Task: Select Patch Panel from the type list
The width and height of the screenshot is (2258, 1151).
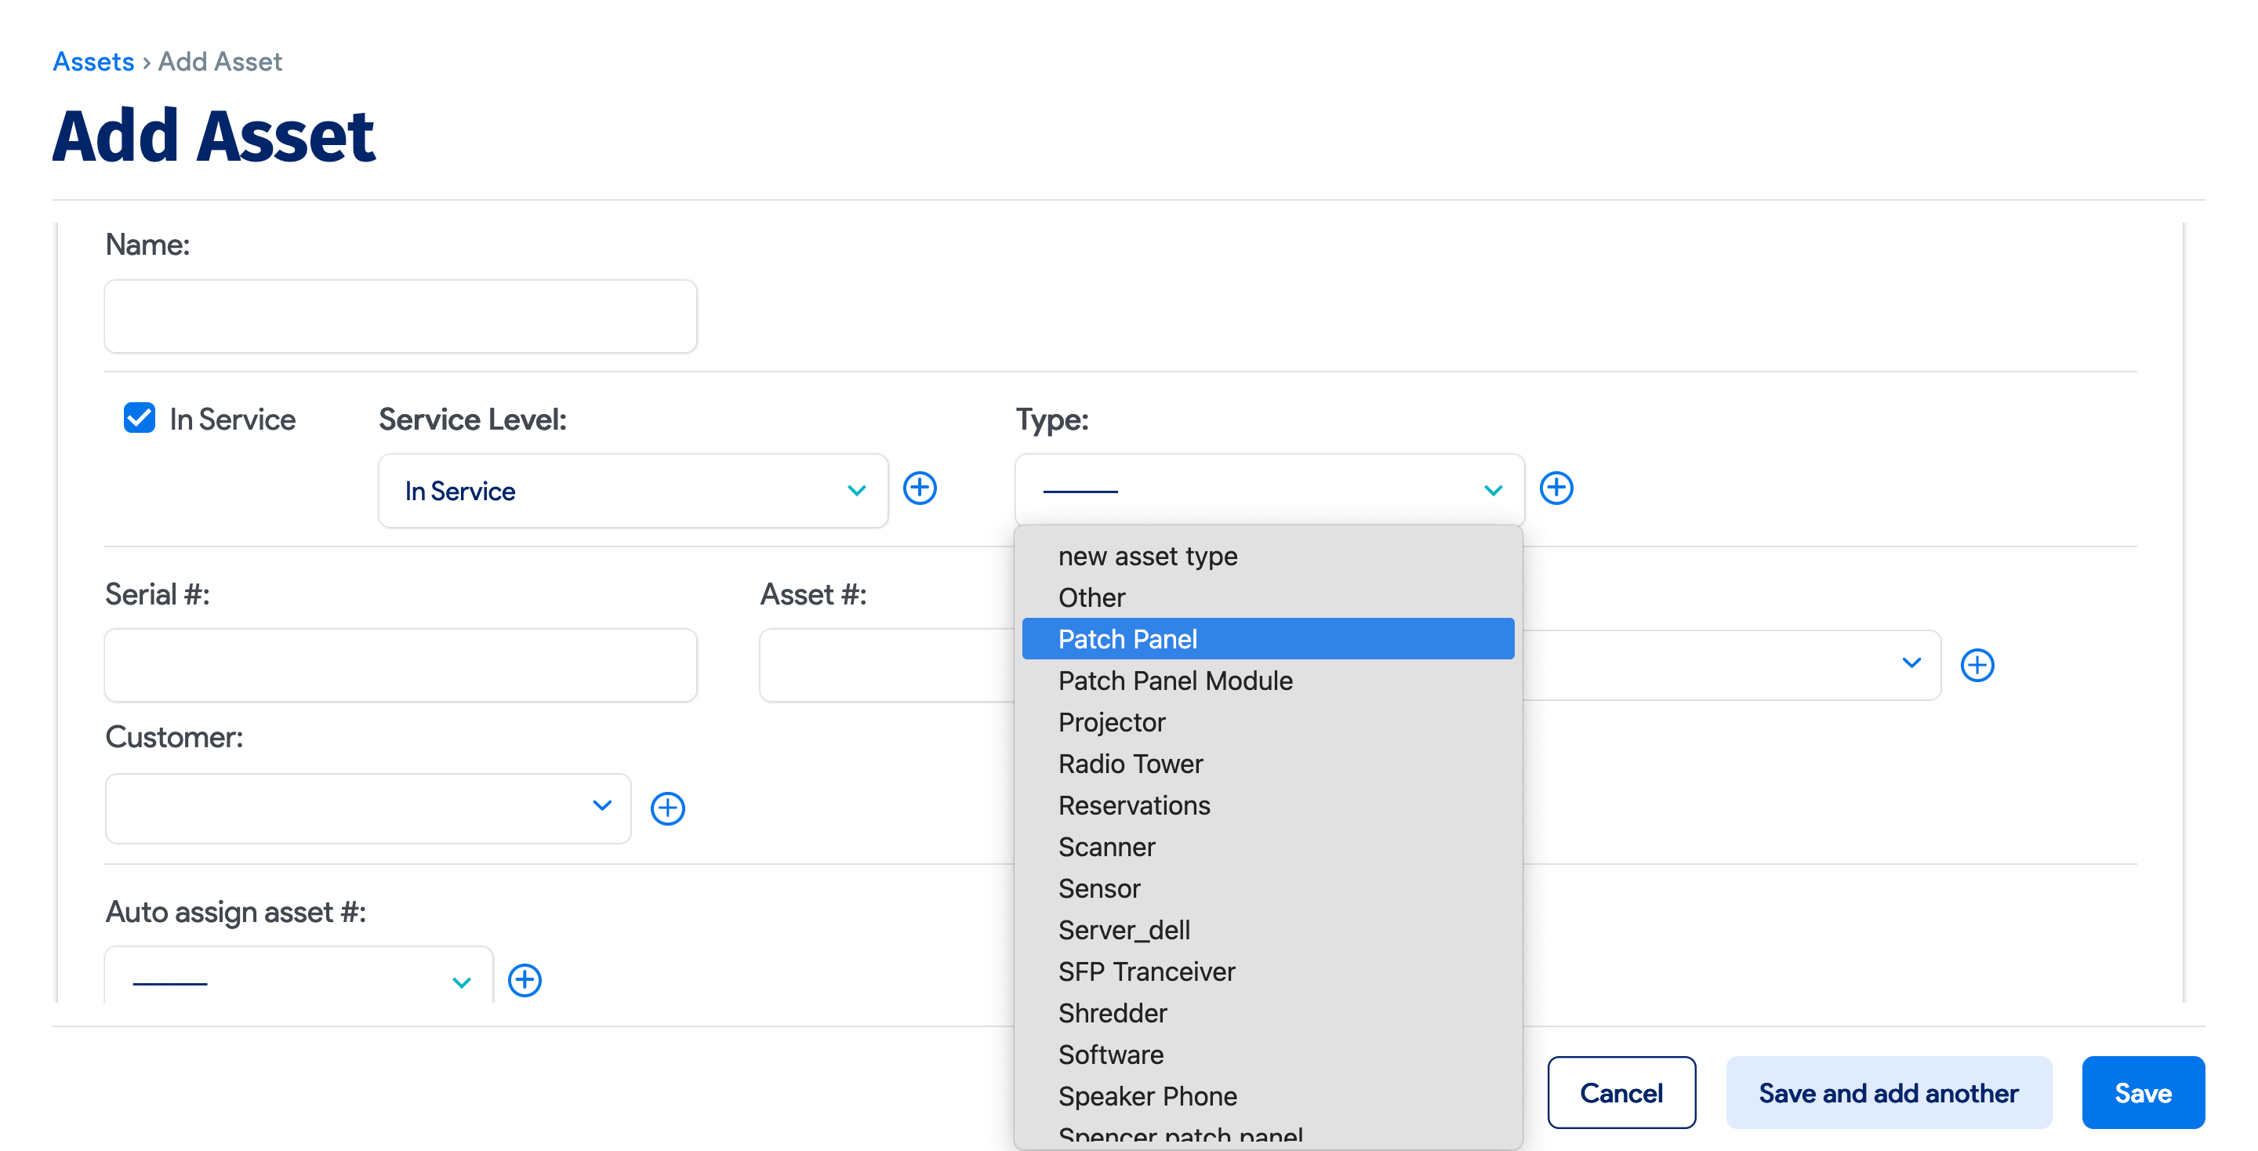Action: [x=1127, y=639]
